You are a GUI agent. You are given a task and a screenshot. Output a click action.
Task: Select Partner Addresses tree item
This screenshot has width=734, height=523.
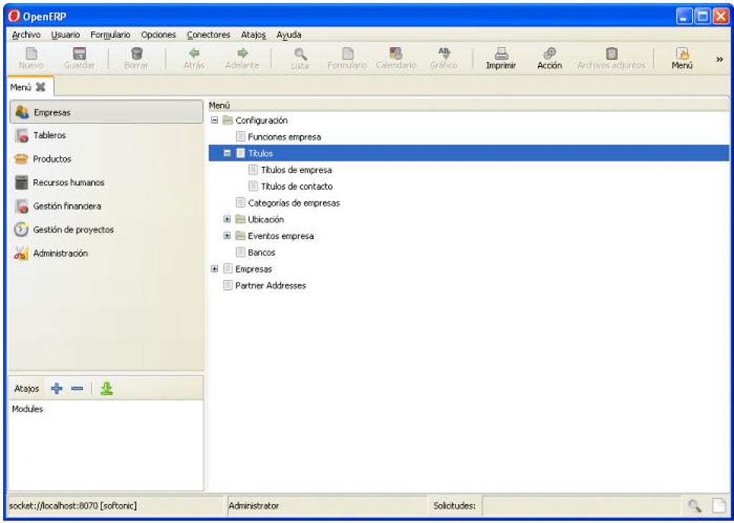tap(271, 286)
